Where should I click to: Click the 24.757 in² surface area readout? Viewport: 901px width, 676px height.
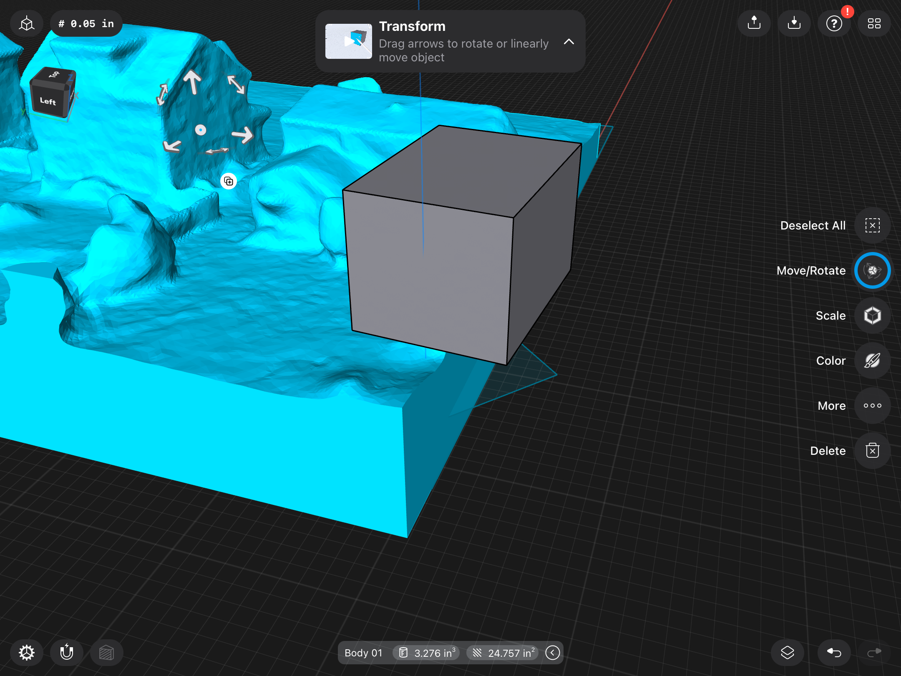[x=503, y=653]
